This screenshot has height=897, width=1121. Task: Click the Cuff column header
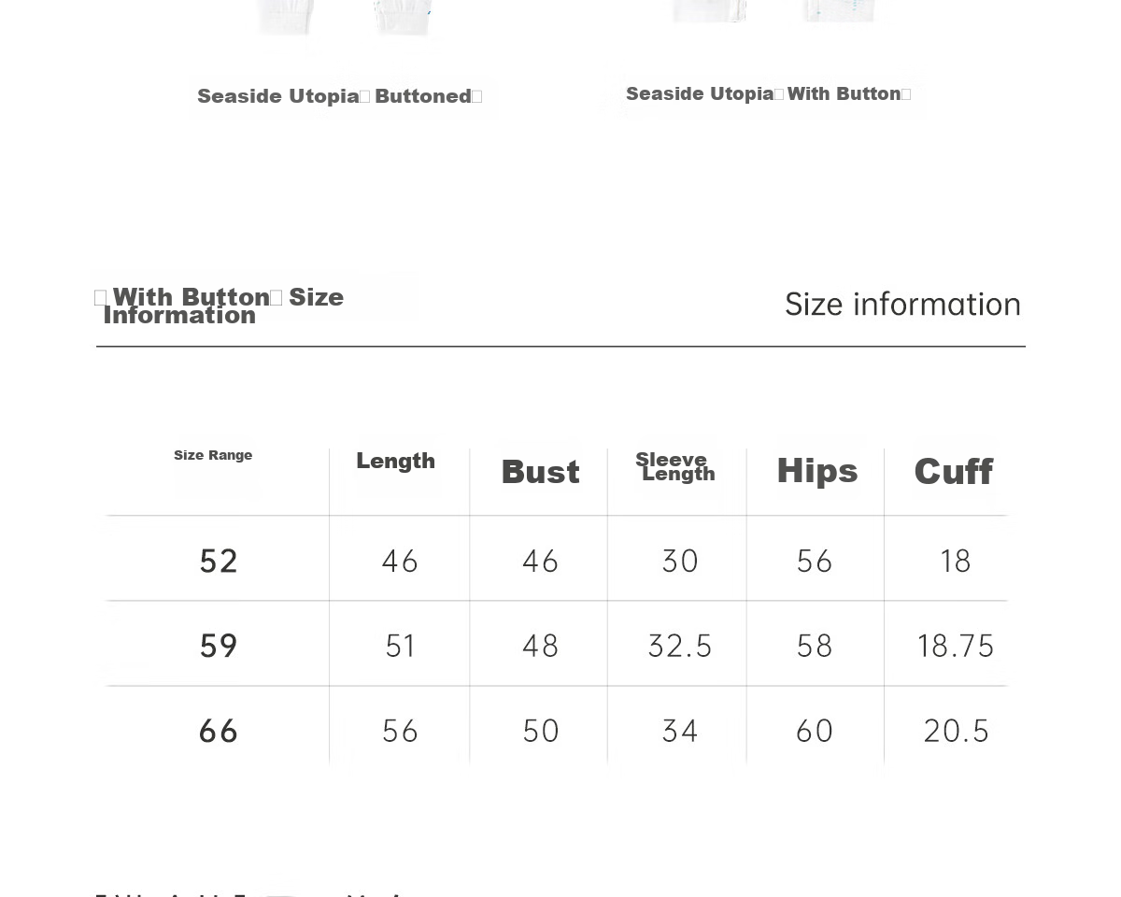pyautogui.click(x=953, y=471)
